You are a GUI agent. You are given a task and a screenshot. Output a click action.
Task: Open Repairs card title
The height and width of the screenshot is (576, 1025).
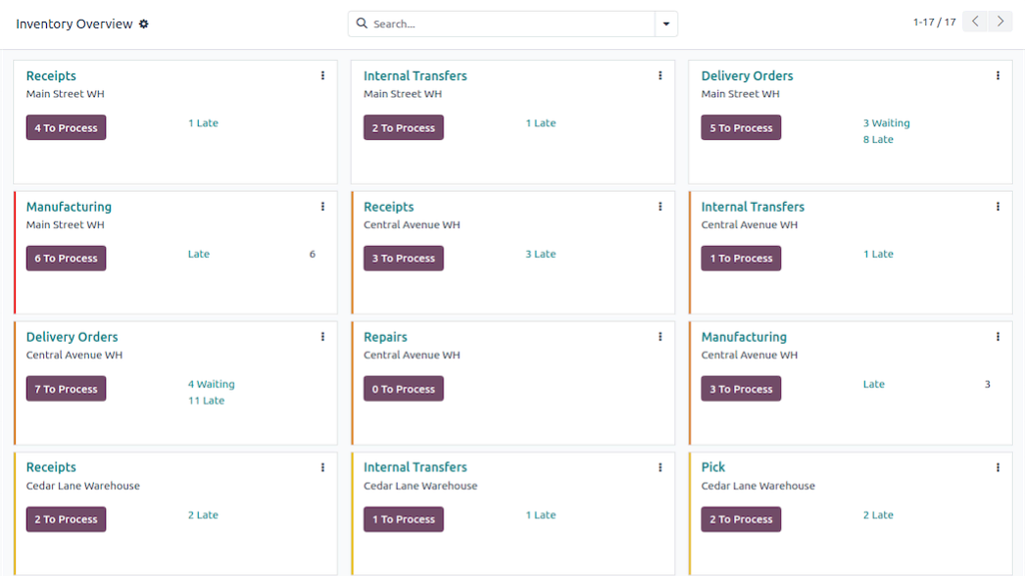(x=385, y=337)
